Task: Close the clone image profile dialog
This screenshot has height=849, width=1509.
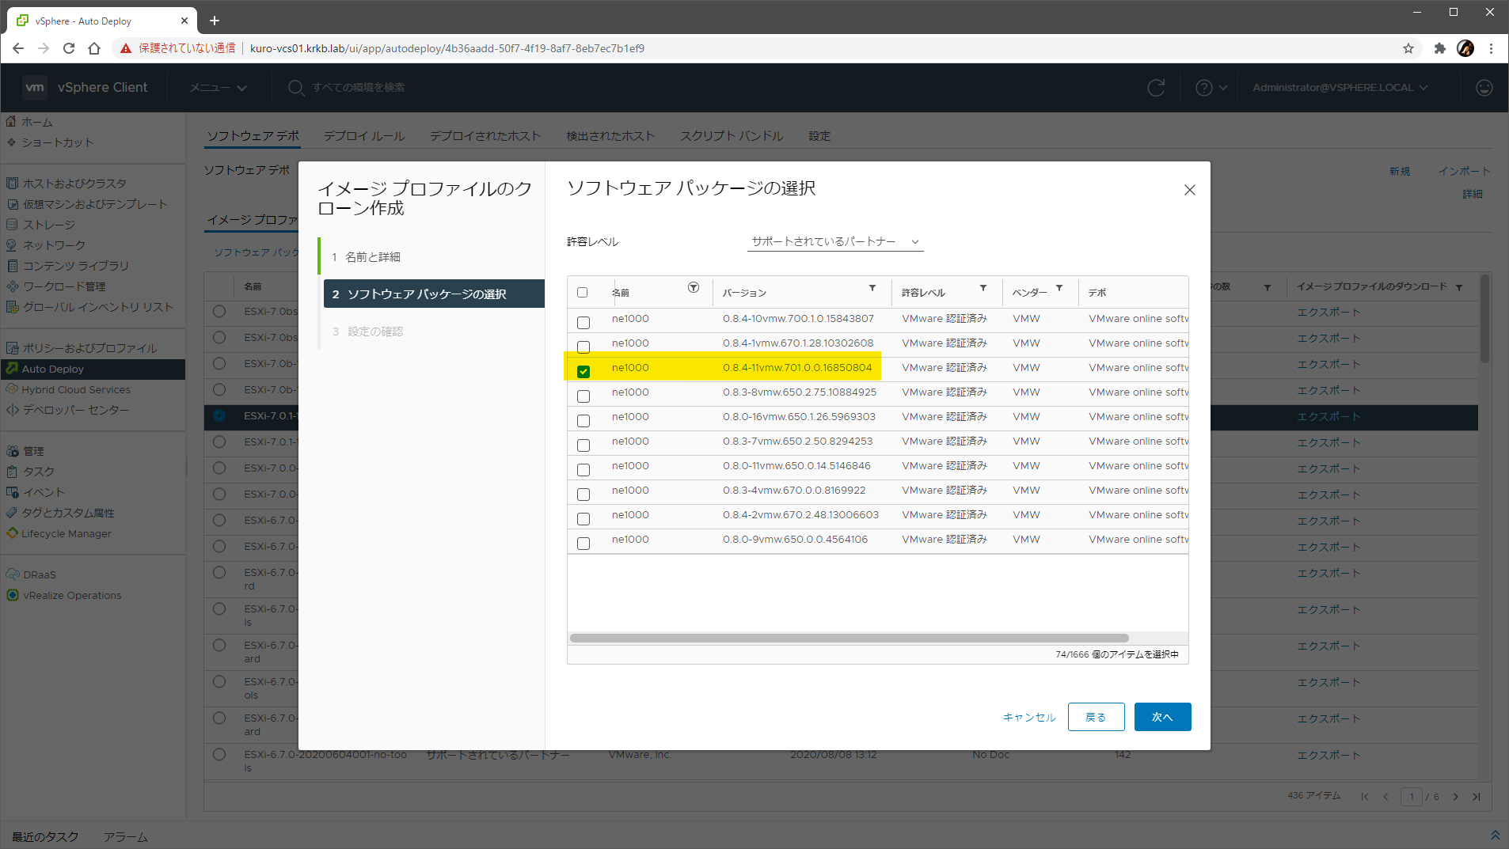Action: 1189,190
